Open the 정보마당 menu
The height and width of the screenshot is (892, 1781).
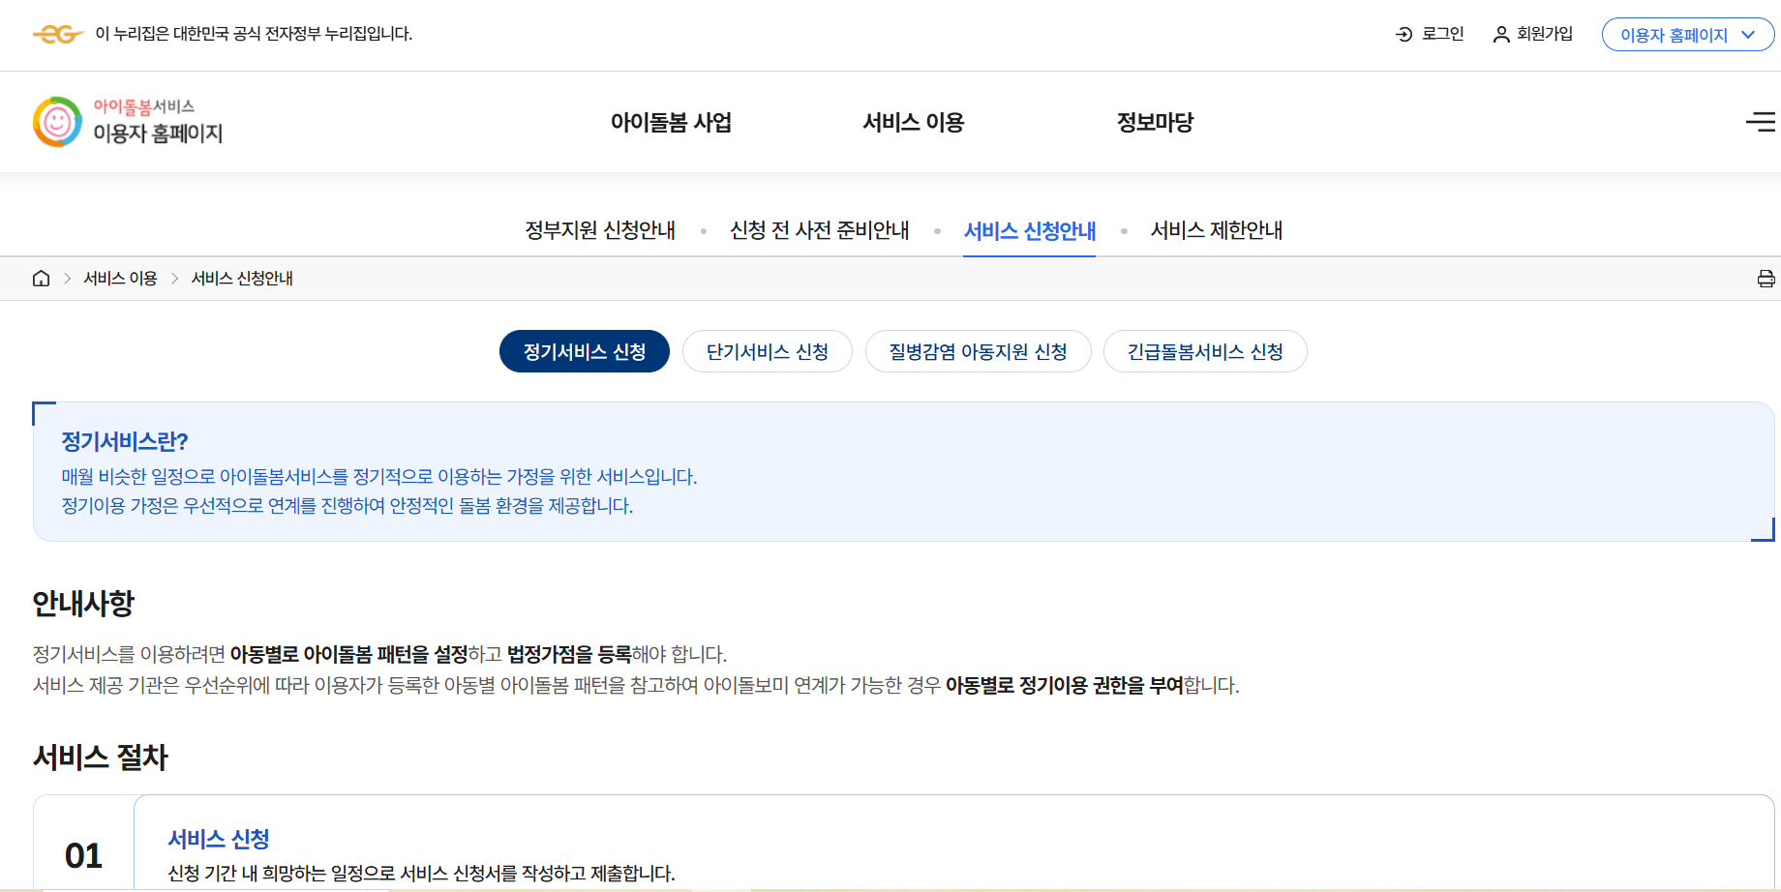pos(1156,122)
